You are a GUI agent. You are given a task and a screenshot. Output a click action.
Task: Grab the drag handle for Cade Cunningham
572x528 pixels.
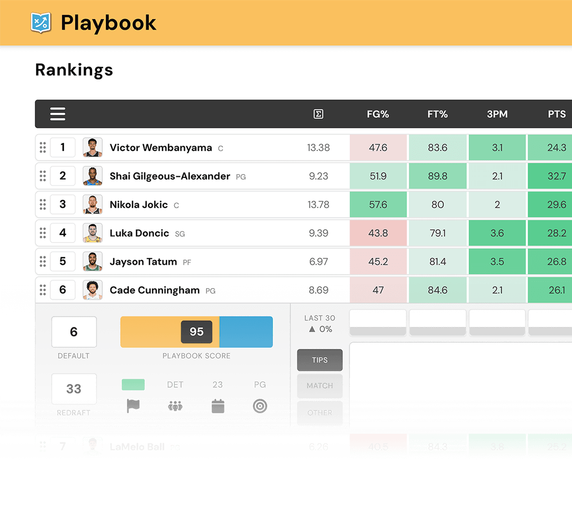[43, 290]
